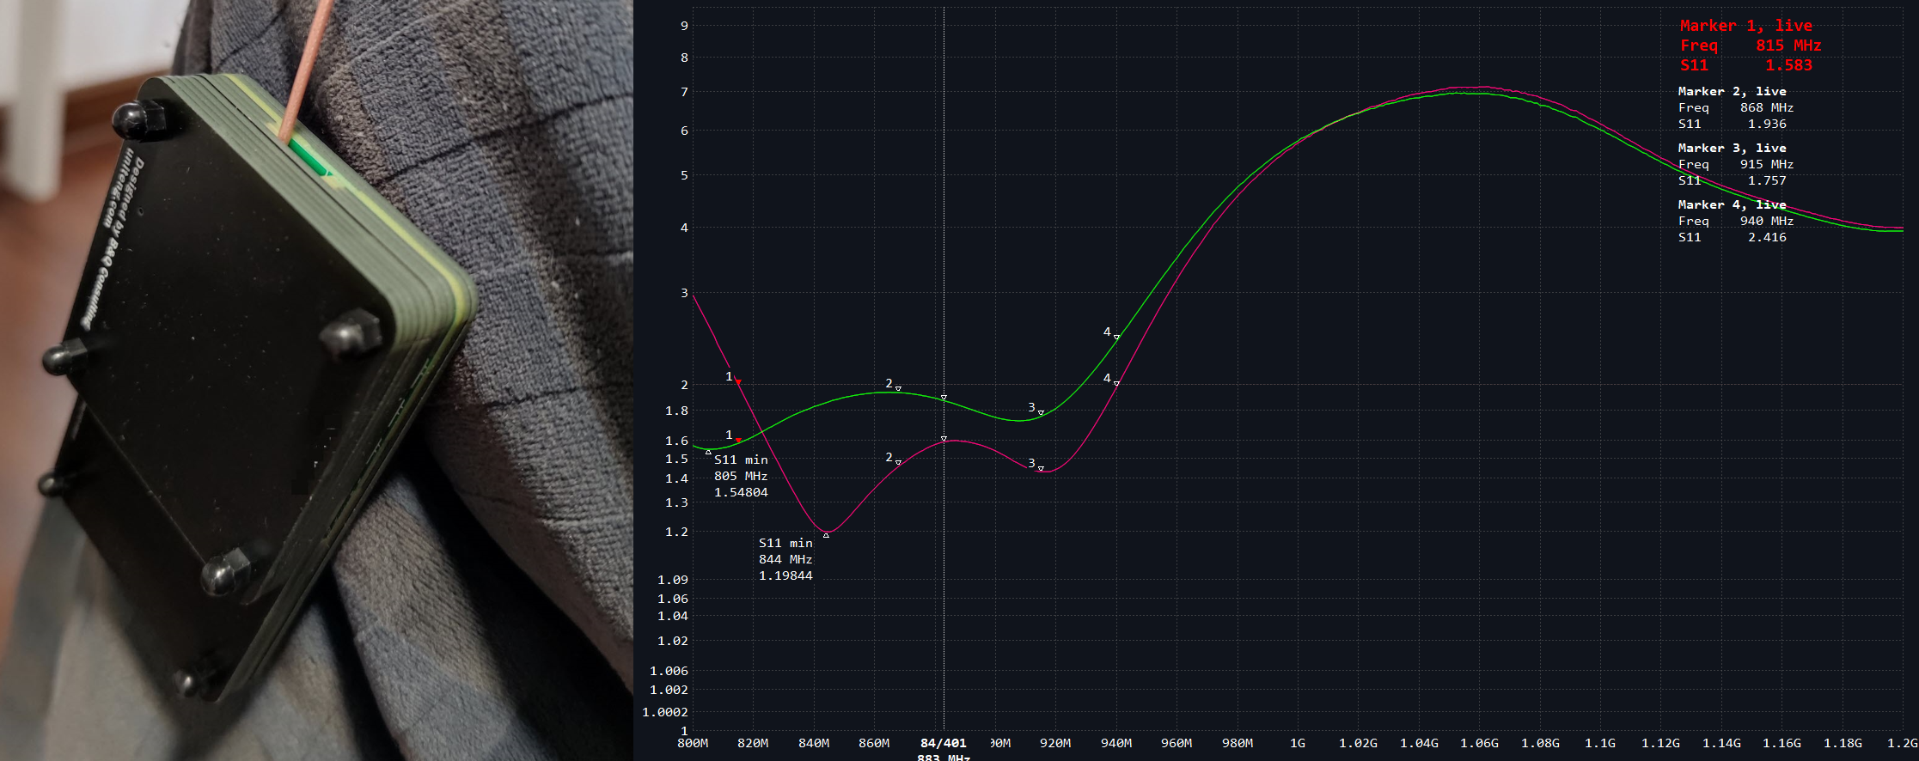
Task: Select marker 1 triangle on the red trace
Action: [x=738, y=382]
